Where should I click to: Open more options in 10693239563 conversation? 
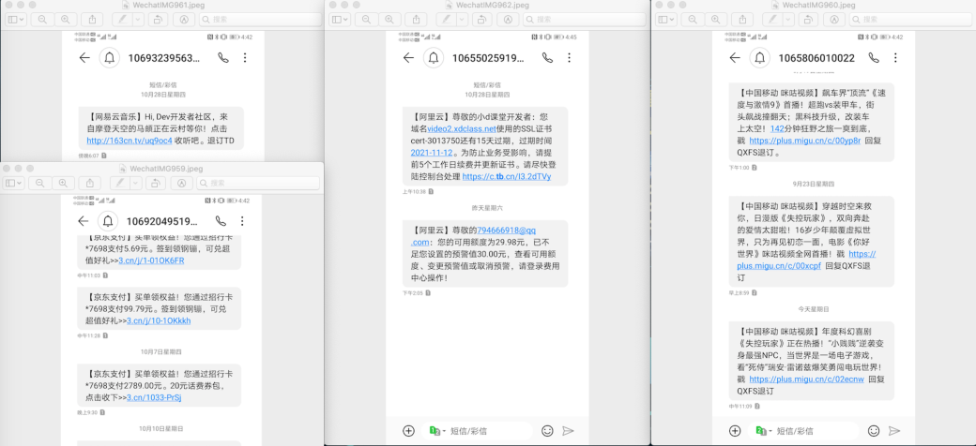pyautogui.click(x=245, y=58)
